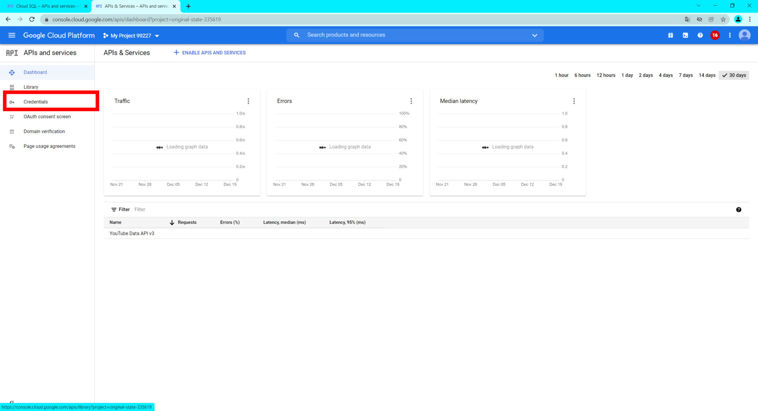Select the 7 days time range

coord(686,75)
